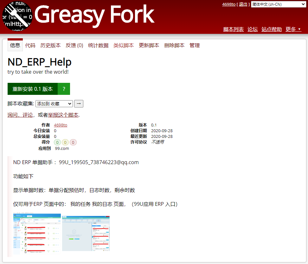Image resolution: width=308 pixels, height=264 pixels.
Task: Open the second ERP log screenshot thumbnail
Action: click(x=86, y=233)
